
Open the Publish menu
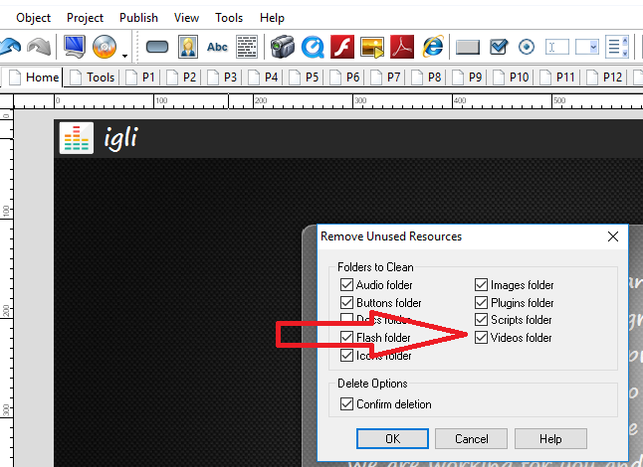(138, 18)
